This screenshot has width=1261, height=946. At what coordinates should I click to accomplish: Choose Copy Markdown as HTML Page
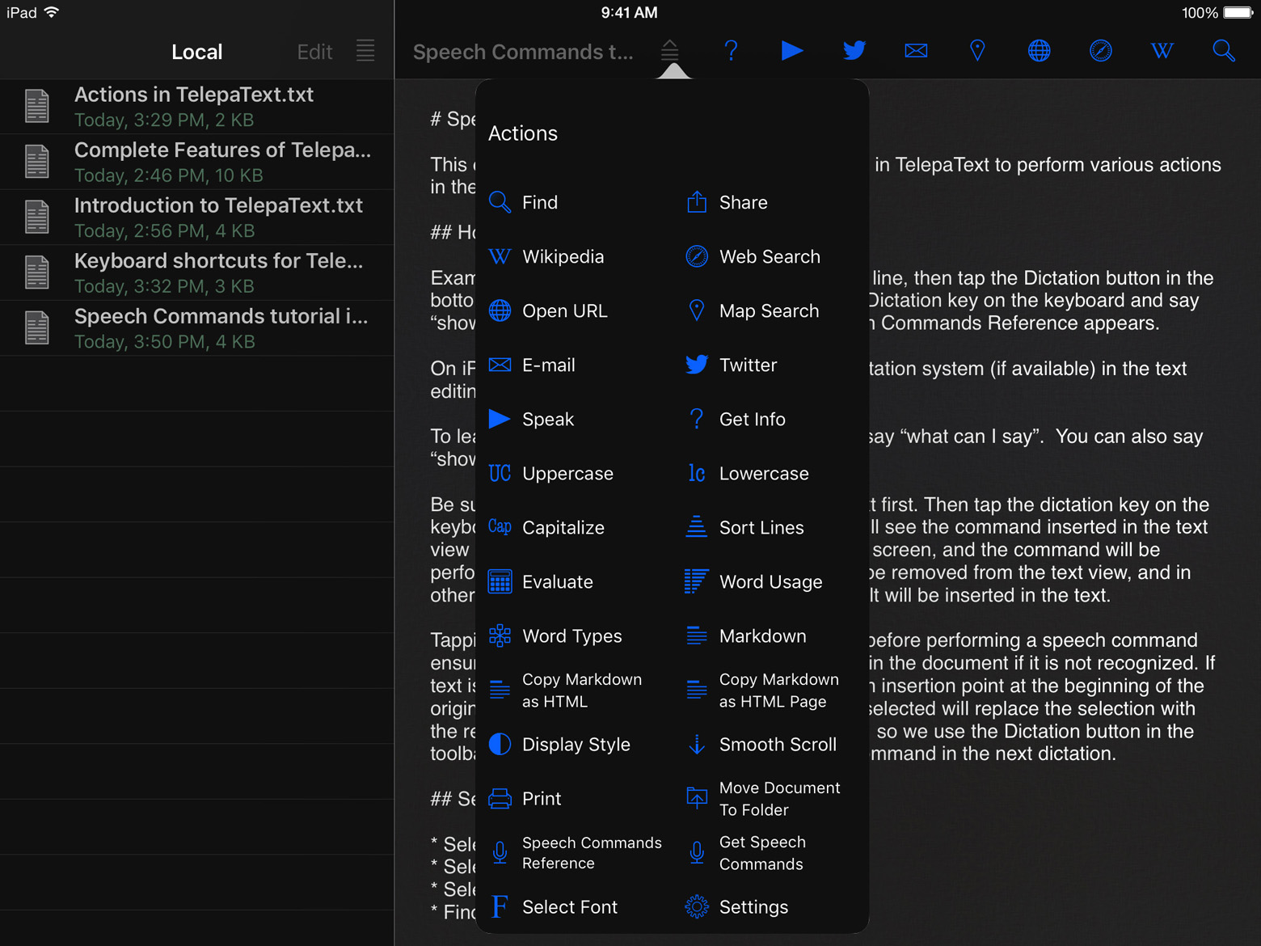pos(762,690)
